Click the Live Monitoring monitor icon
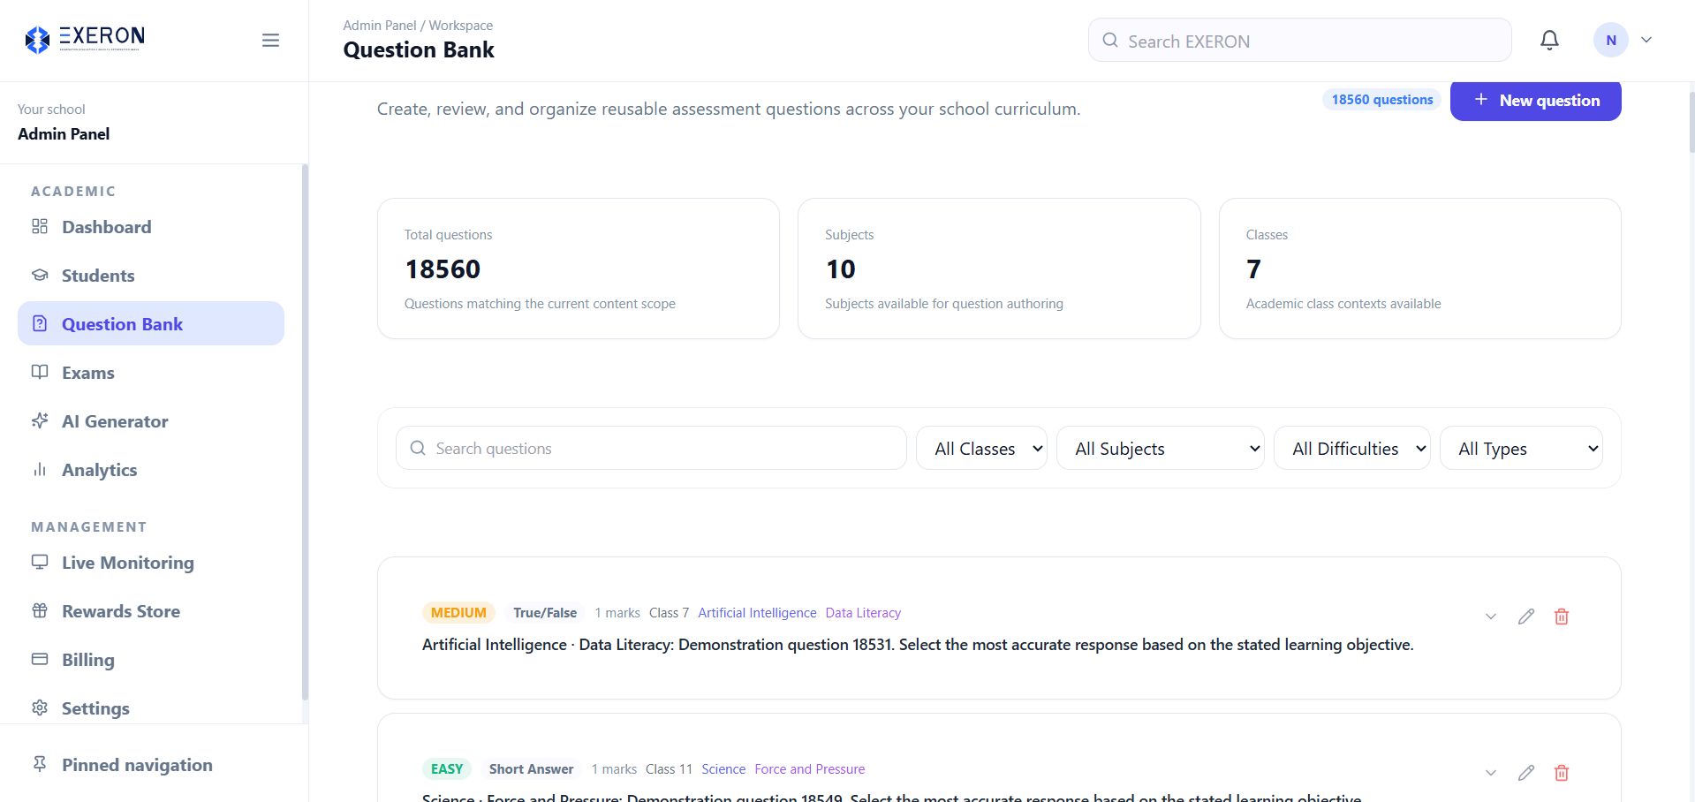Viewport: 1695px width, 802px height. (x=40, y=562)
